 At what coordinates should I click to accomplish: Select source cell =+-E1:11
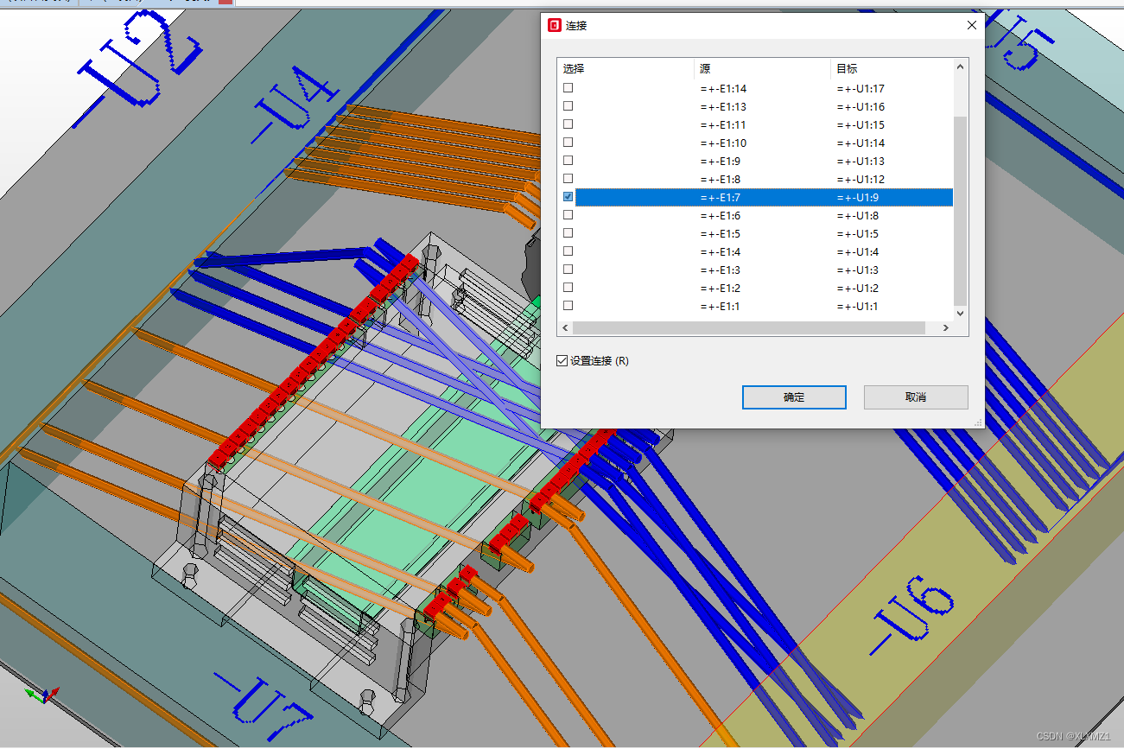click(723, 125)
